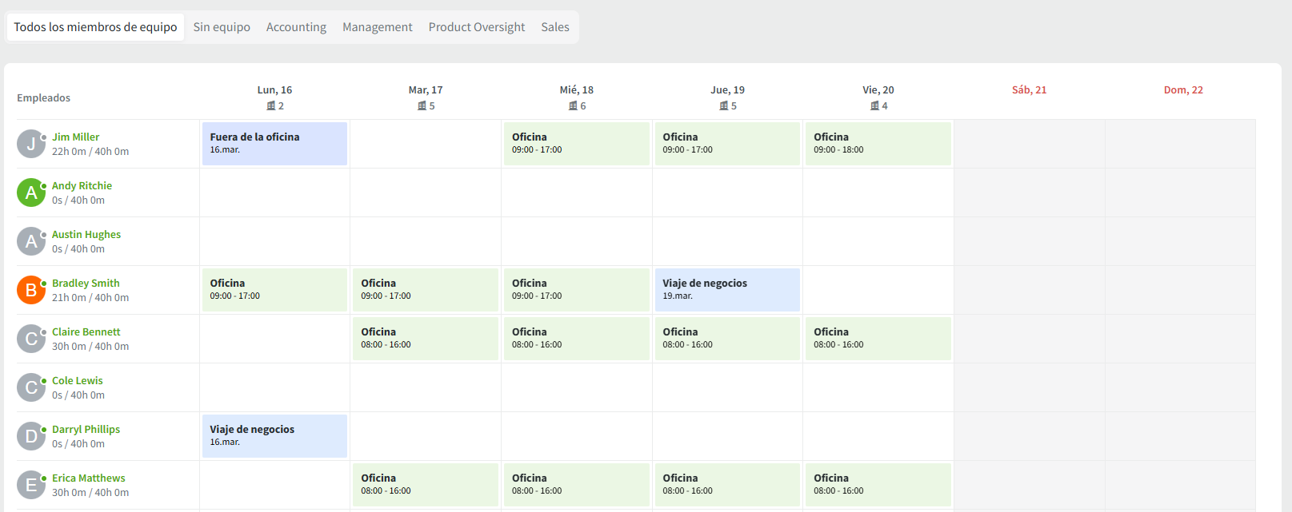Click Erica Matthews' avatar icon
1292x512 pixels.
[31, 485]
